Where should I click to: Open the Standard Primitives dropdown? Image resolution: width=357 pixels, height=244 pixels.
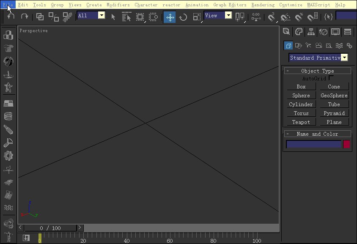pos(345,58)
